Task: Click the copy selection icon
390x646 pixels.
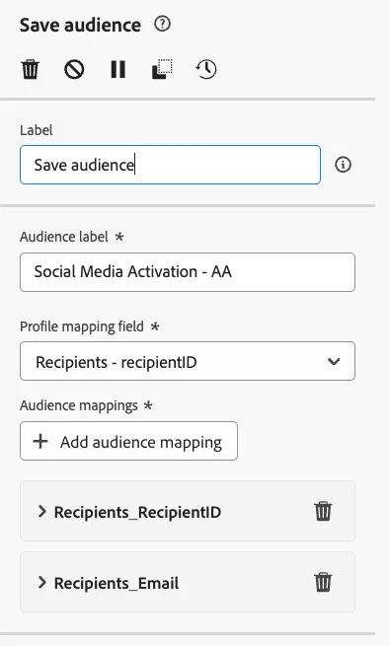Action: pyautogui.click(x=162, y=69)
